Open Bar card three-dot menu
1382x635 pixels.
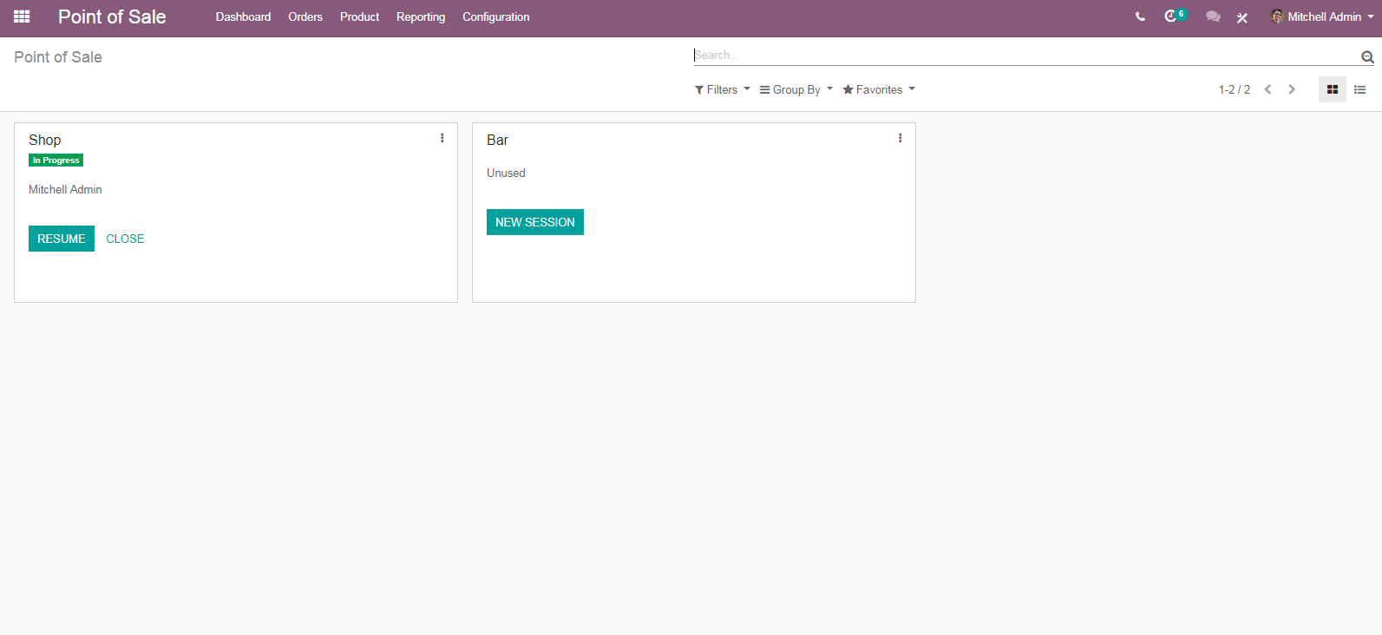(901, 138)
